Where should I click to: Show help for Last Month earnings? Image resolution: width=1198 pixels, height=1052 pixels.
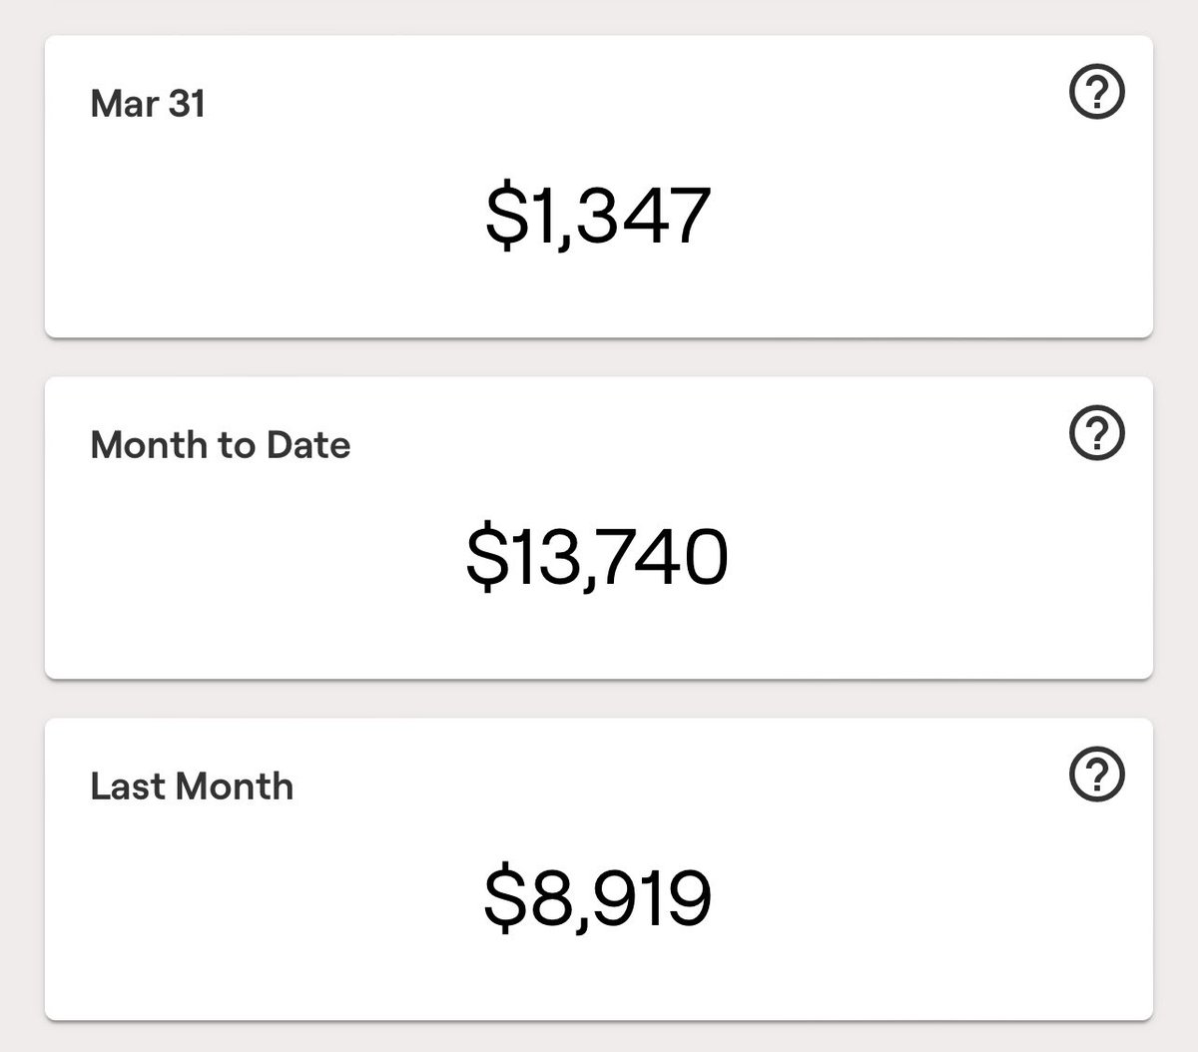click(x=1096, y=775)
